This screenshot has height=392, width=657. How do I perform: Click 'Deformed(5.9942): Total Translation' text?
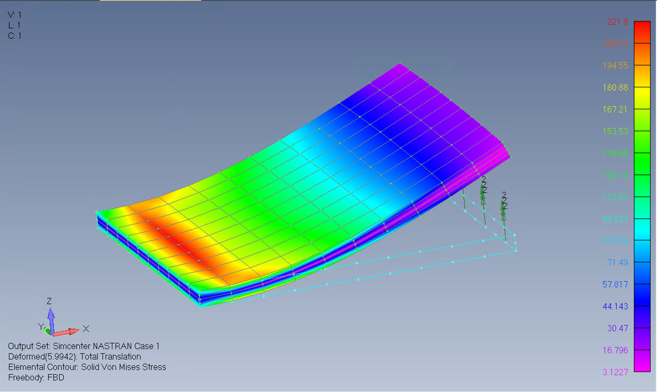[74, 357]
